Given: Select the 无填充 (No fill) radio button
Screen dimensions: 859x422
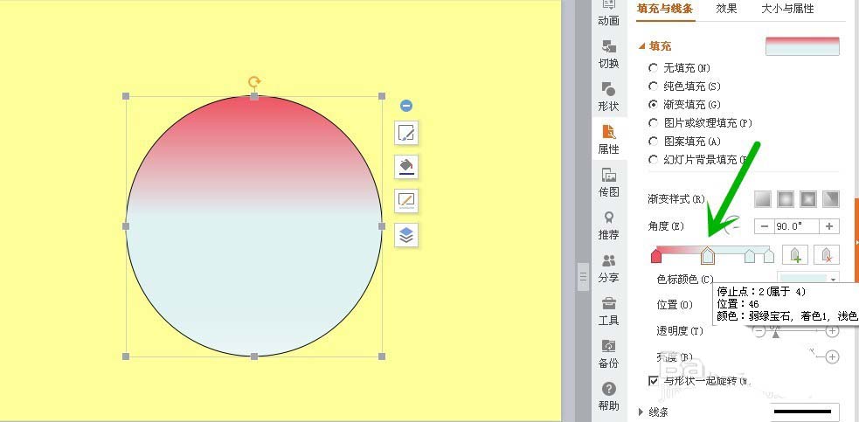Looking at the screenshot, I should [653, 68].
